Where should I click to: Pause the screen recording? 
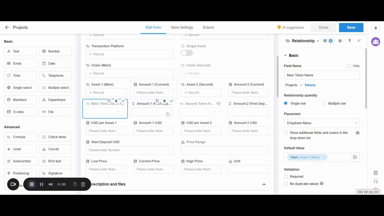pyautogui.click(x=41, y=184)
